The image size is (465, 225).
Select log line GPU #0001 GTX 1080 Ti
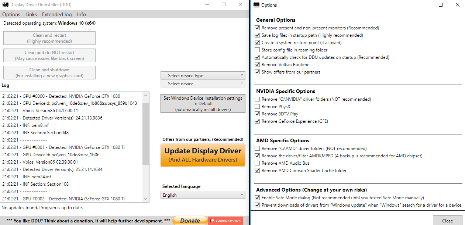63,147
